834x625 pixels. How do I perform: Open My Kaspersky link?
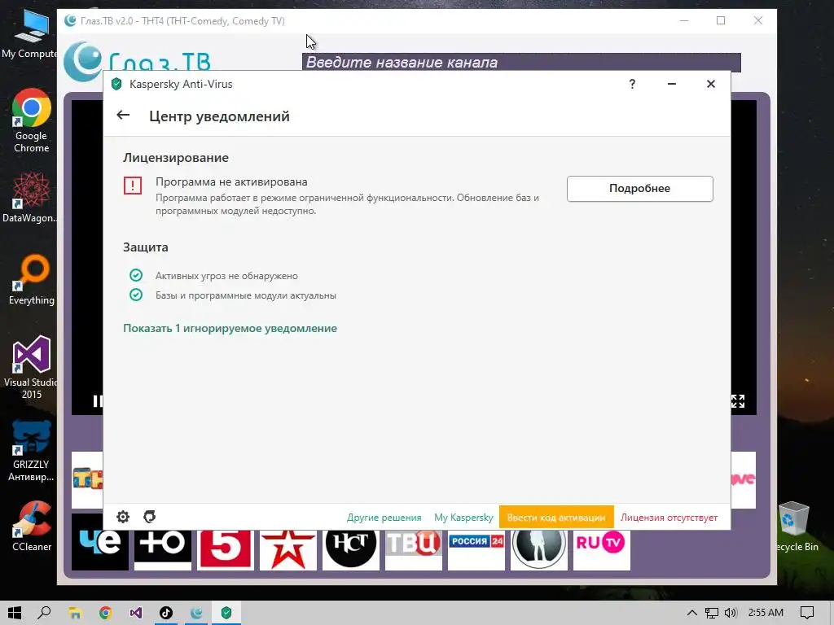[x=463, y=517]
